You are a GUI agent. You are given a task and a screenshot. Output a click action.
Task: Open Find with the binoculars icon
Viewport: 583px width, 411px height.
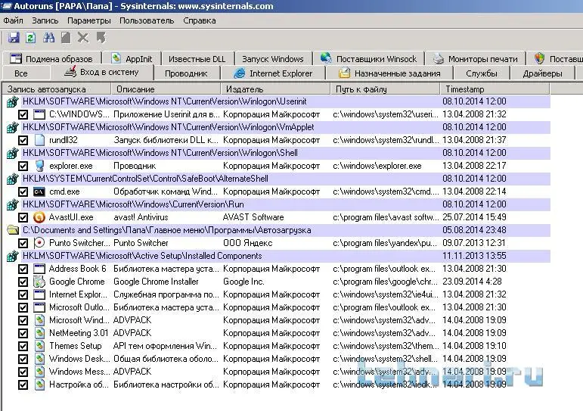tap(49, 38)
